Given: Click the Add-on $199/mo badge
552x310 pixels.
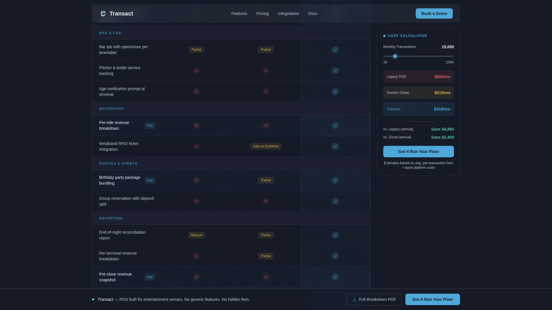Looking at the screenshot, I should [x=266, y=146].
